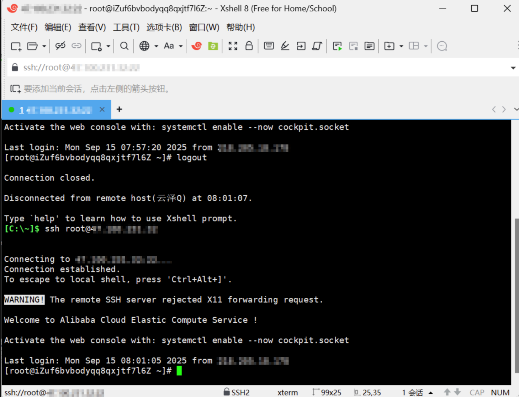Launch Xftp via green toolbar icon

(213, 46)
